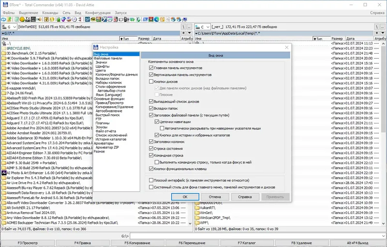The height and width of the screenshot is (247, 387).
Task: Open the Команды menu
Action: [x=50, y=13]
